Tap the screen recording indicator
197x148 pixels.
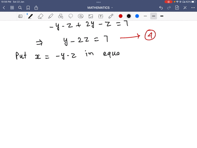pyautogui.click(x=168, y=2)
